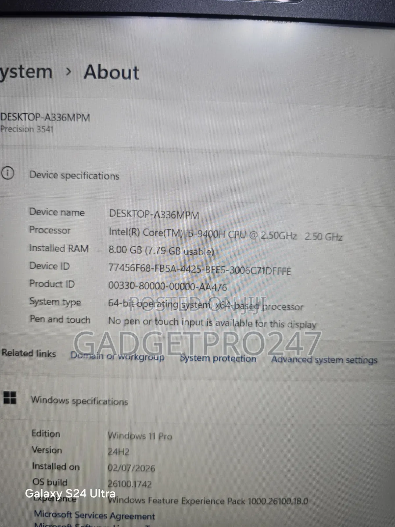This screenshot has height=527, width=395.
Task: Select the version value 24H2
Action: coord(118,452)
